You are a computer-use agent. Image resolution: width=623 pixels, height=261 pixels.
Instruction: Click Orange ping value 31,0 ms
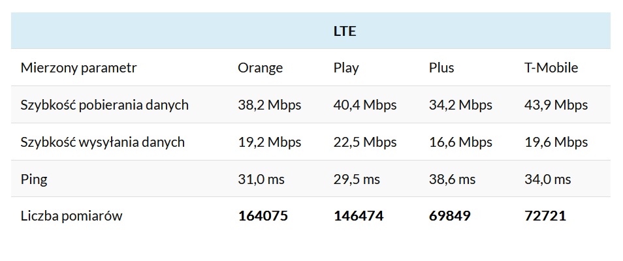[x=261, y=179]
